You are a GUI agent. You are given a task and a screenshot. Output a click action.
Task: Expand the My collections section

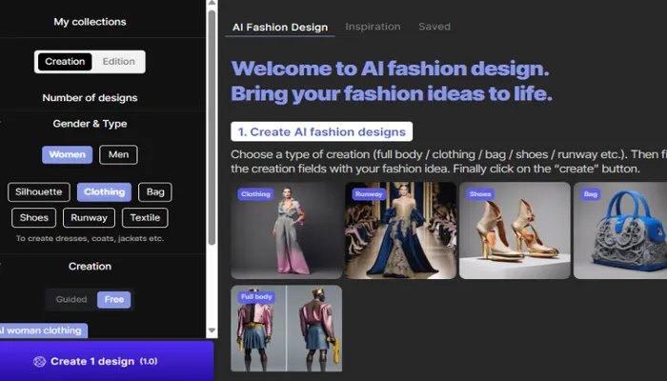point(90,21)
